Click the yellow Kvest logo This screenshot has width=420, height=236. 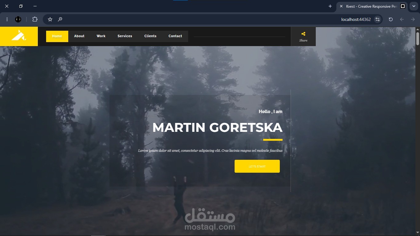(19, 36)
